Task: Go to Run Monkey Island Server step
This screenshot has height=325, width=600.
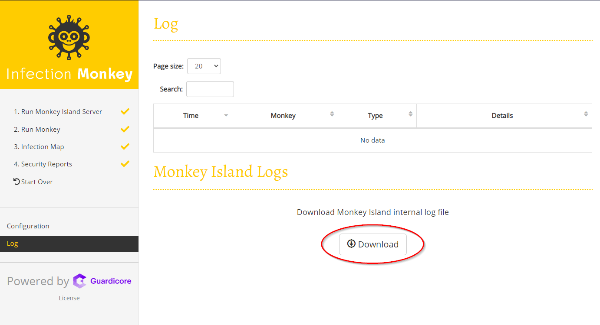Action: (x=58, y=112)
